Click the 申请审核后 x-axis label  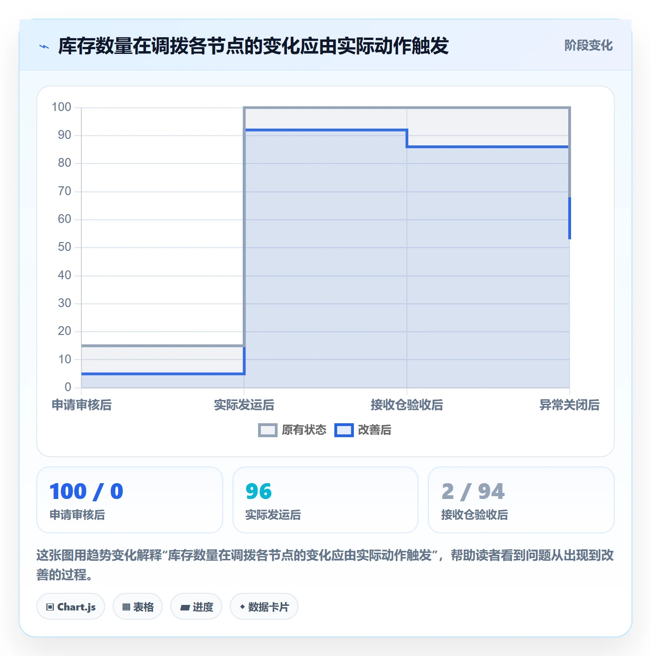pyautogui.click(x=82, y=405)
